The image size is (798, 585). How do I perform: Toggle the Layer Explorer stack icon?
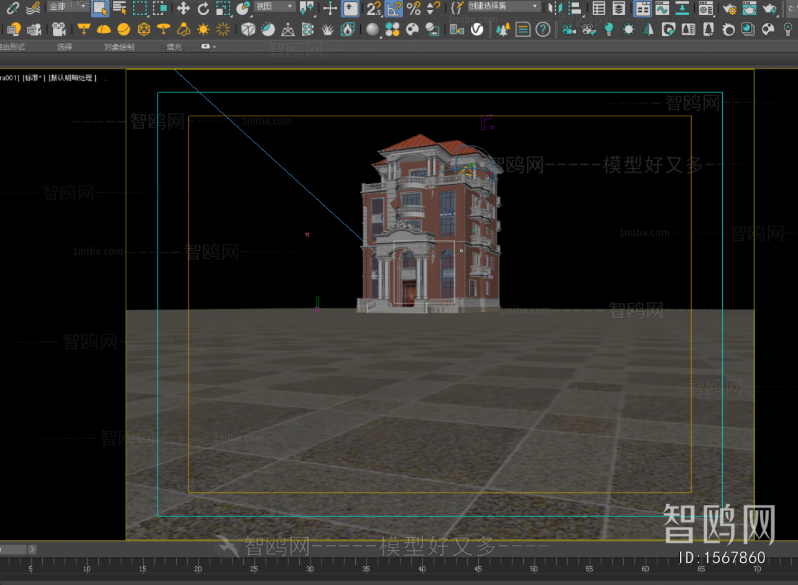pyautogui.click(x=619, y=7)
